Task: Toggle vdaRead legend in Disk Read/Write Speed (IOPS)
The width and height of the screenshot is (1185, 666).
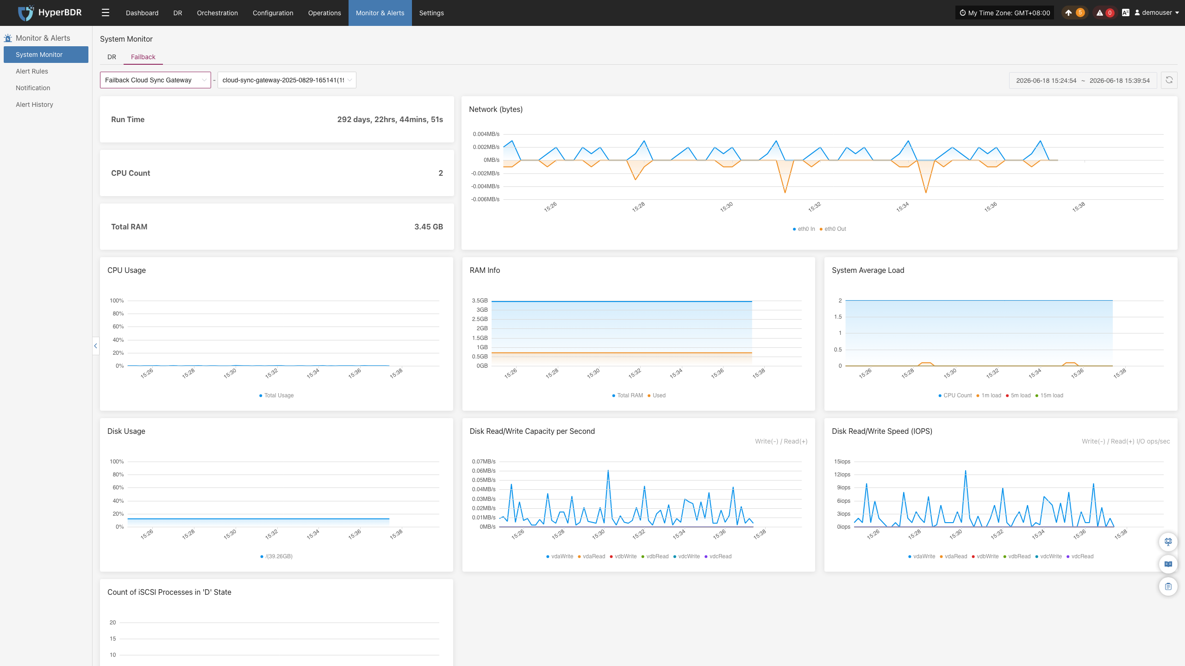Action: pos(954,556)
